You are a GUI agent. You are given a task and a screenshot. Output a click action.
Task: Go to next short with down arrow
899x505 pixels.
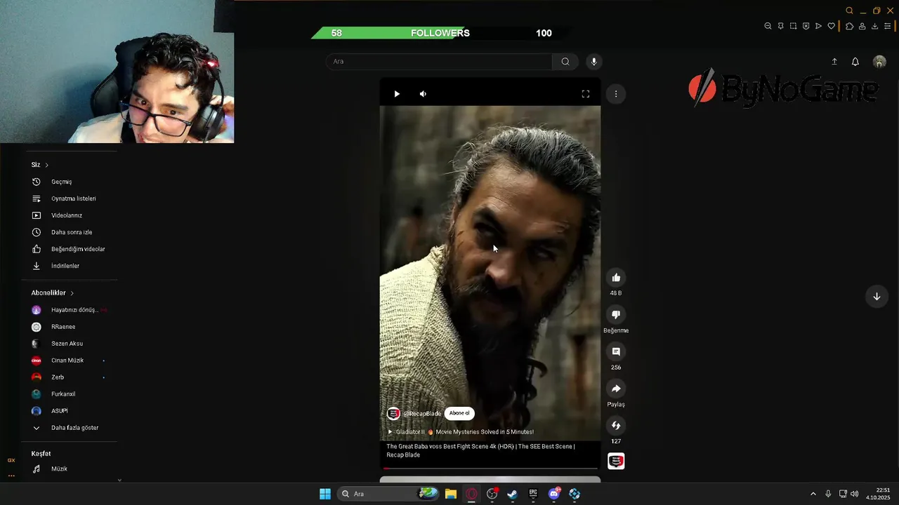877,297
